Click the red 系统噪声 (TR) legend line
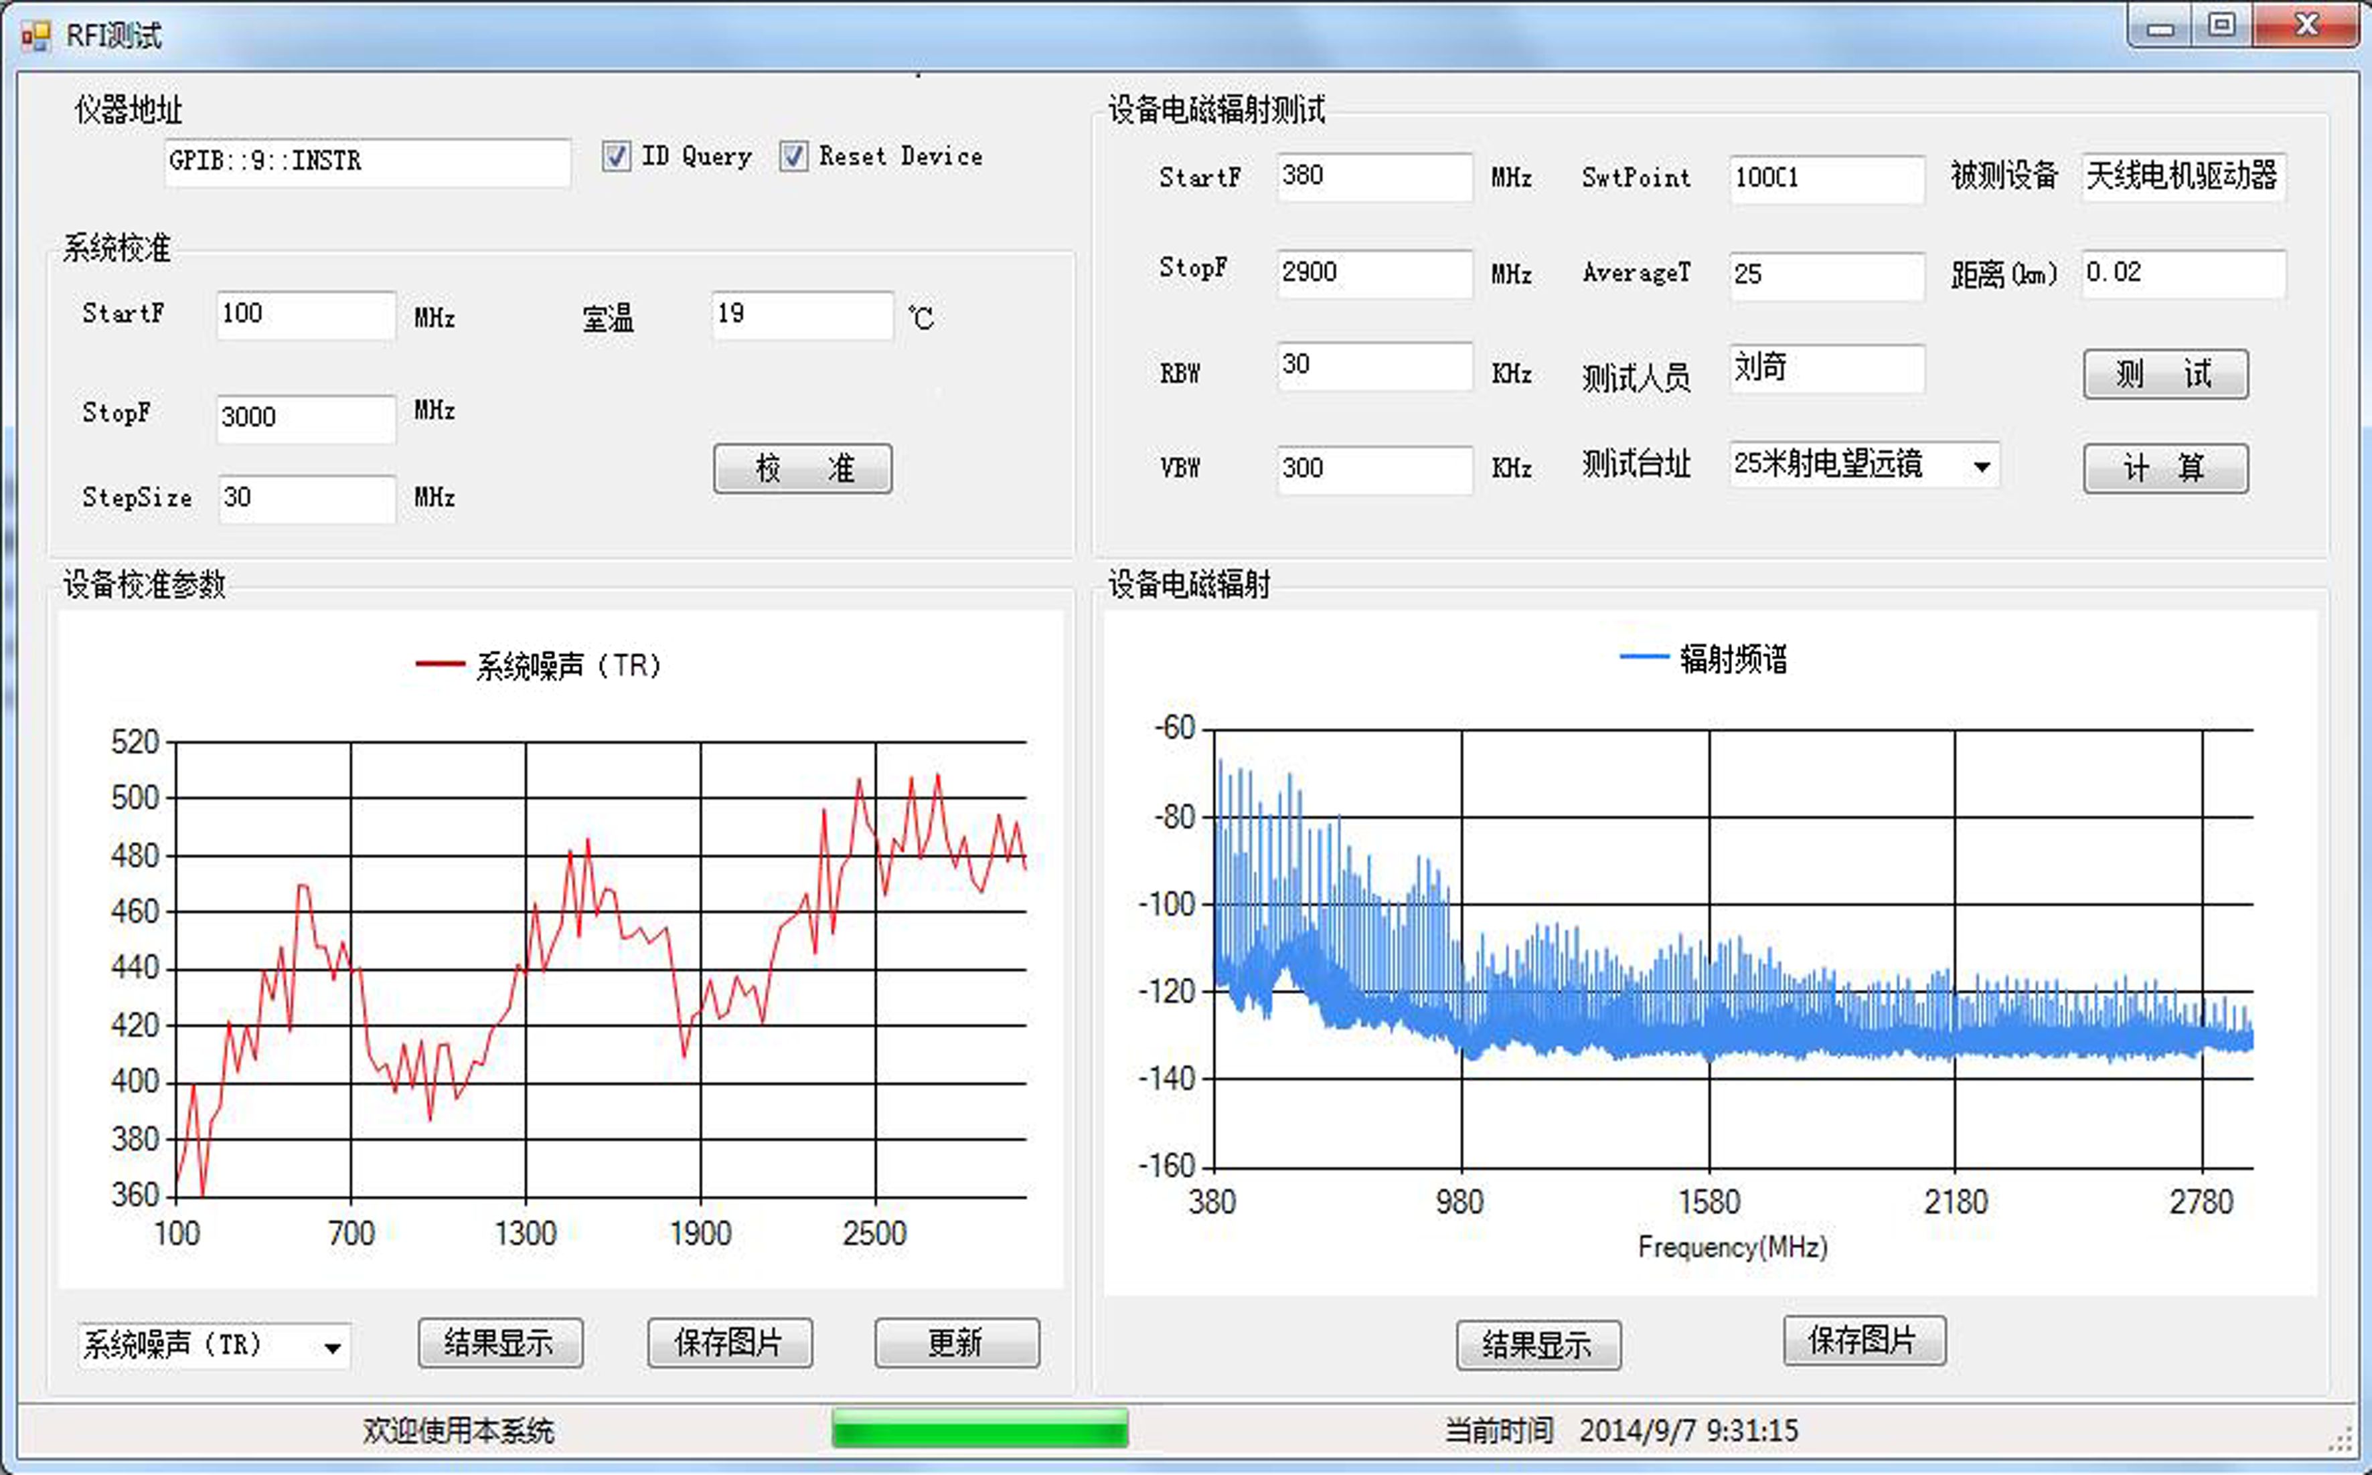The height and width of the screenshot is (1475, 2372). point(440,665)
